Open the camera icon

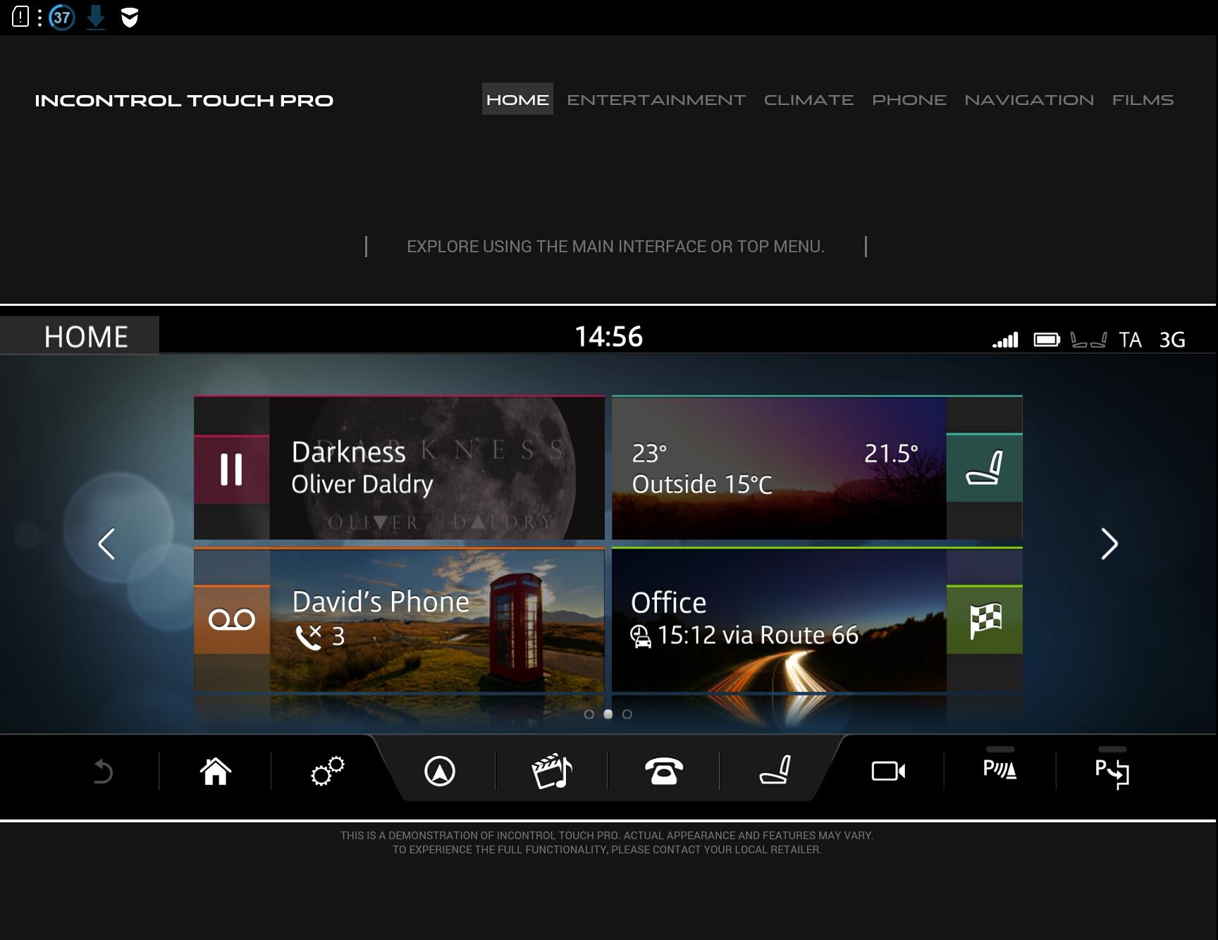(x=888, y=771)
